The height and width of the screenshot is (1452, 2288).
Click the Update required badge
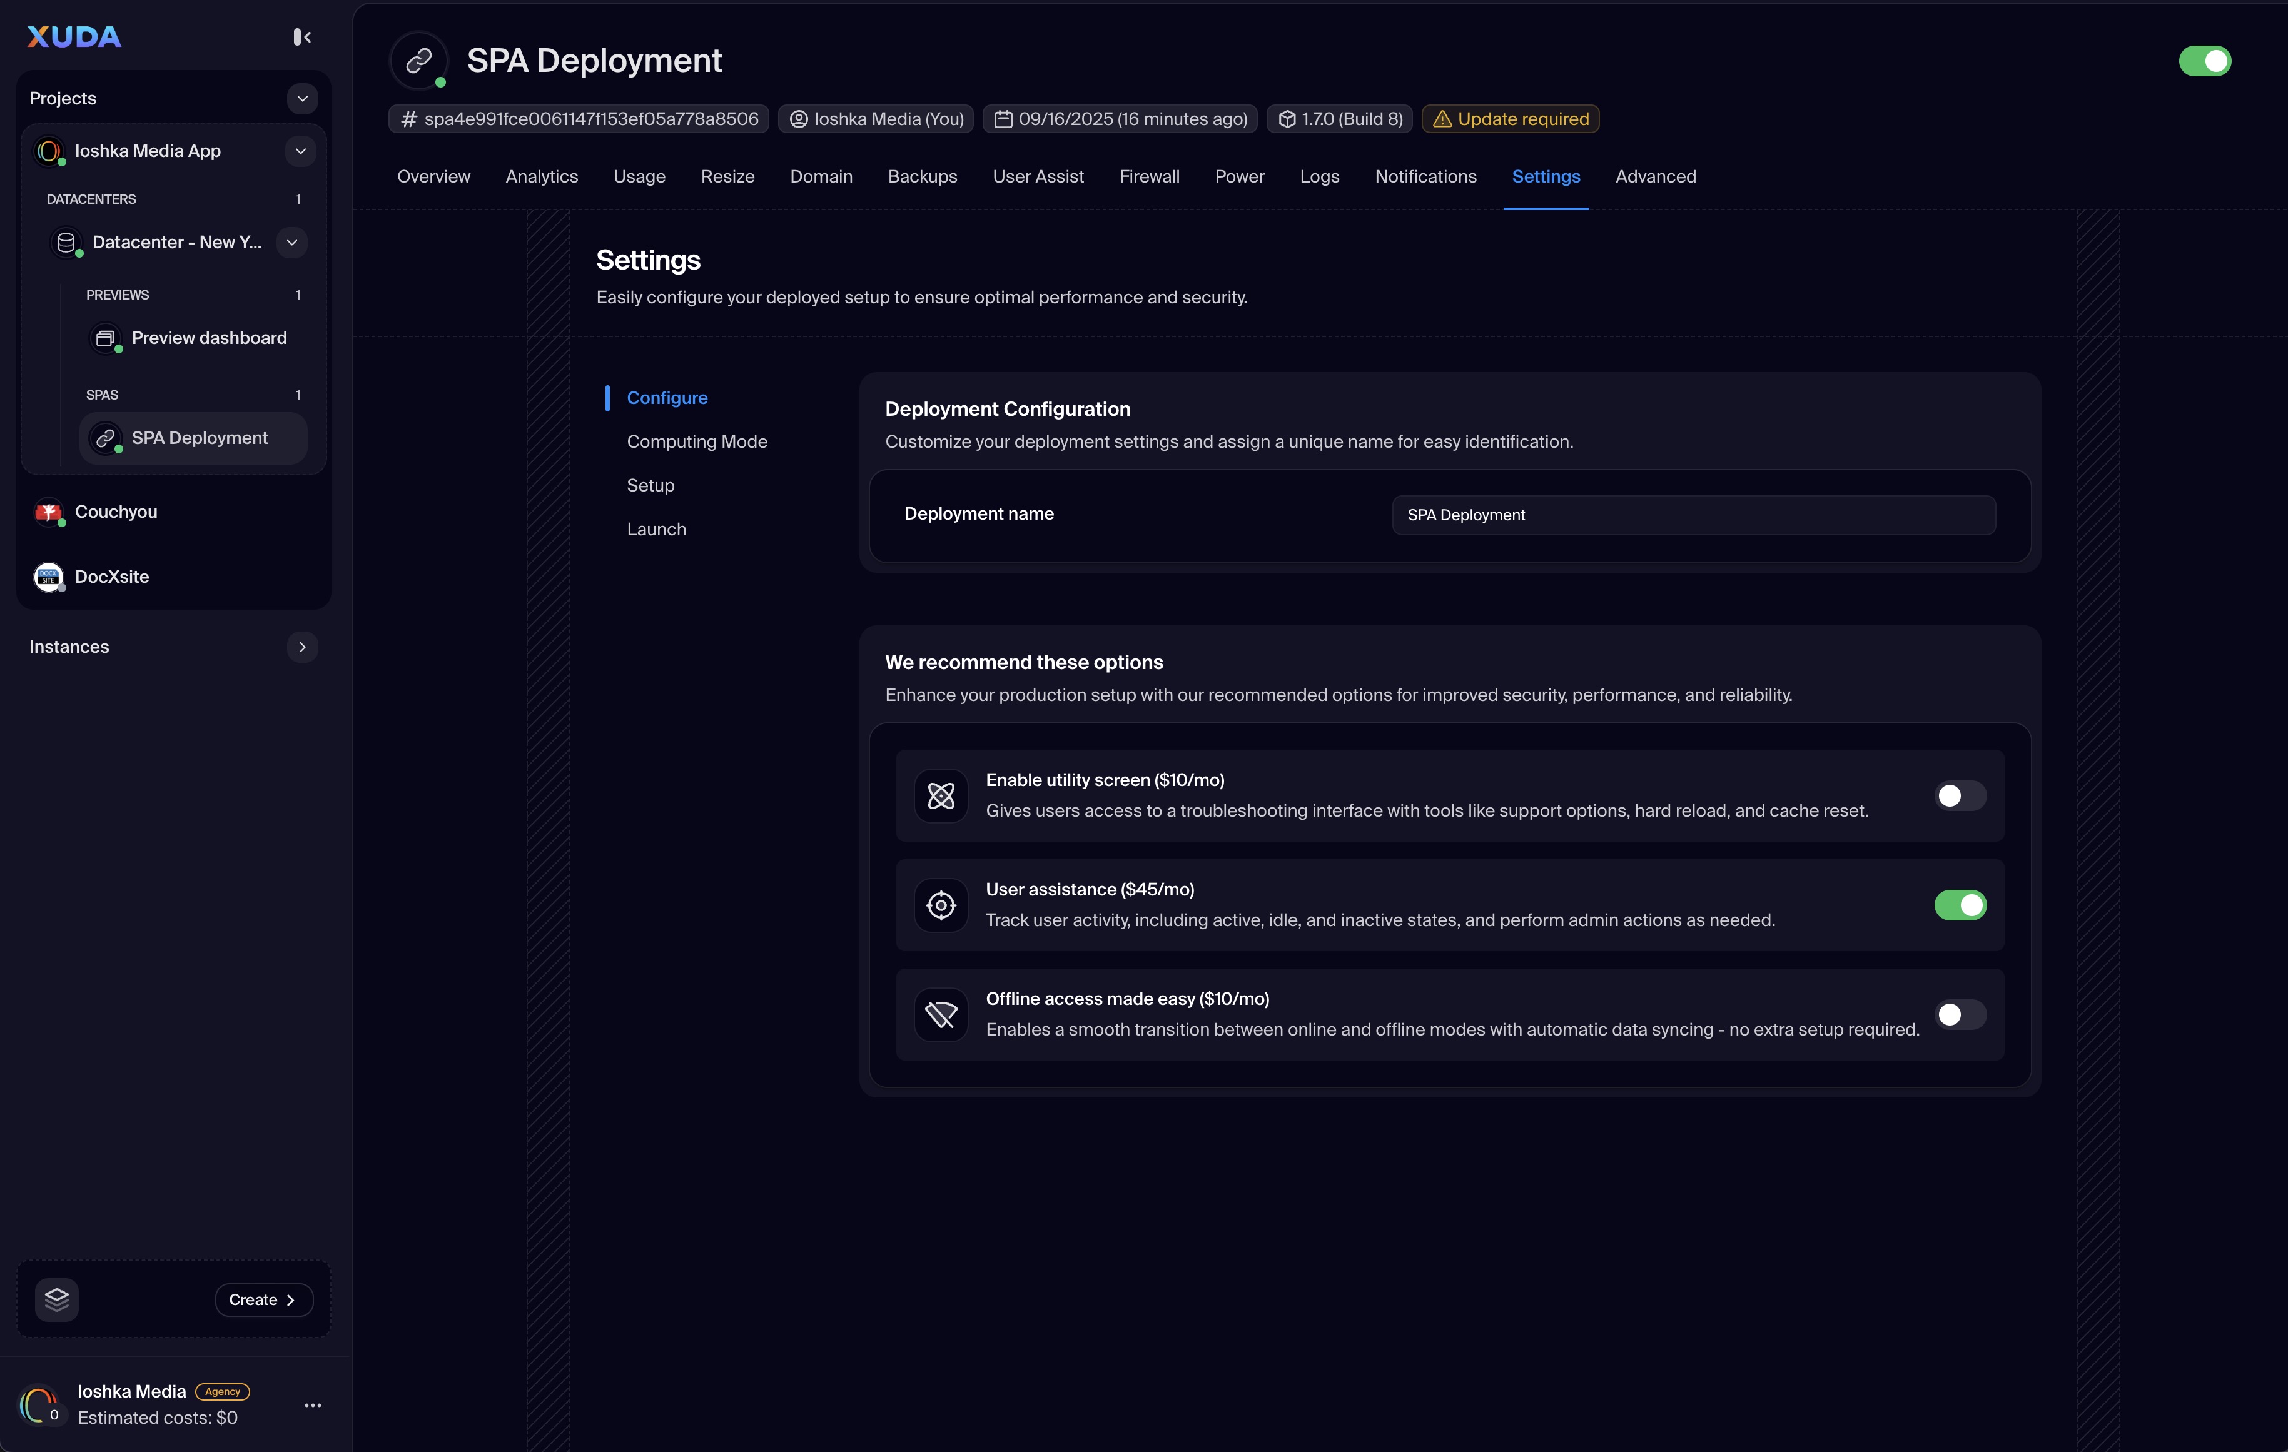click(1510, 119)
